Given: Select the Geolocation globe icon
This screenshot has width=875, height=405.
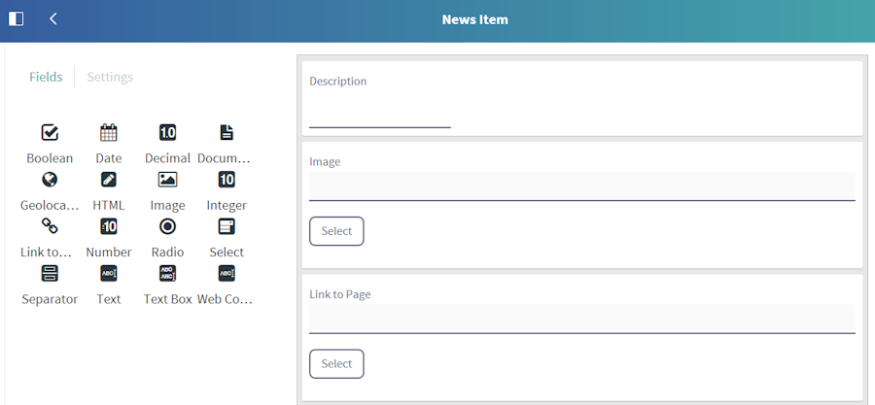Looking at the screenshot, I should coord(50,180).
